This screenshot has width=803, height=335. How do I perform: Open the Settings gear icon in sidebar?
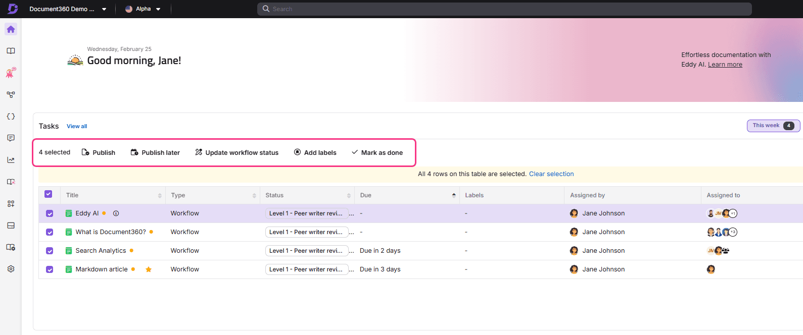(x=11, y=269)
